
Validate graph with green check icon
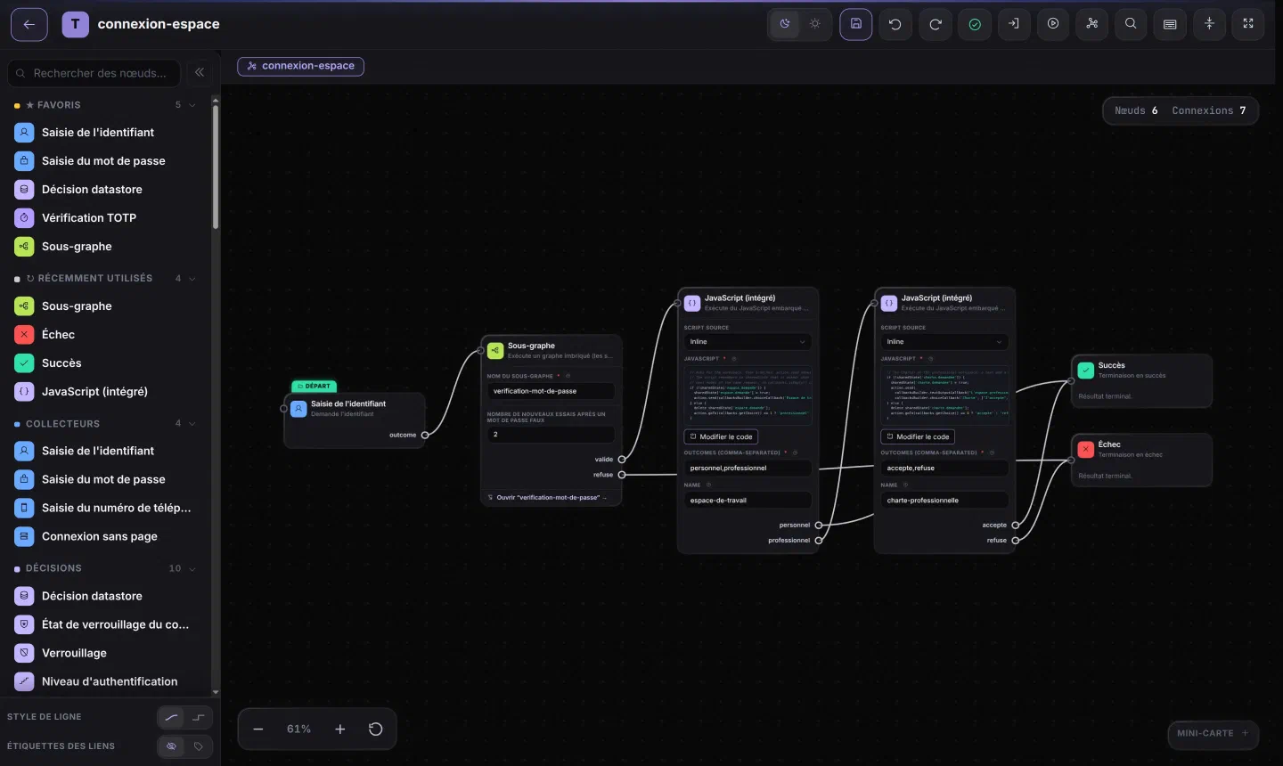[x=975, y=24]
